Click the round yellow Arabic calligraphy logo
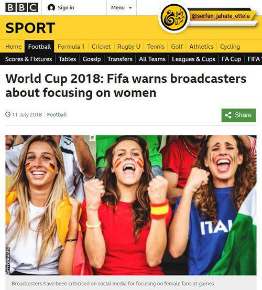This screenshot has width=262, height=290. pos(174,17)
